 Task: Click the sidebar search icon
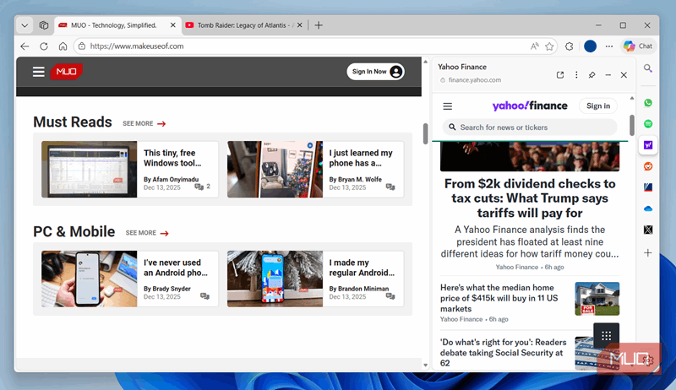click(648, 68)
